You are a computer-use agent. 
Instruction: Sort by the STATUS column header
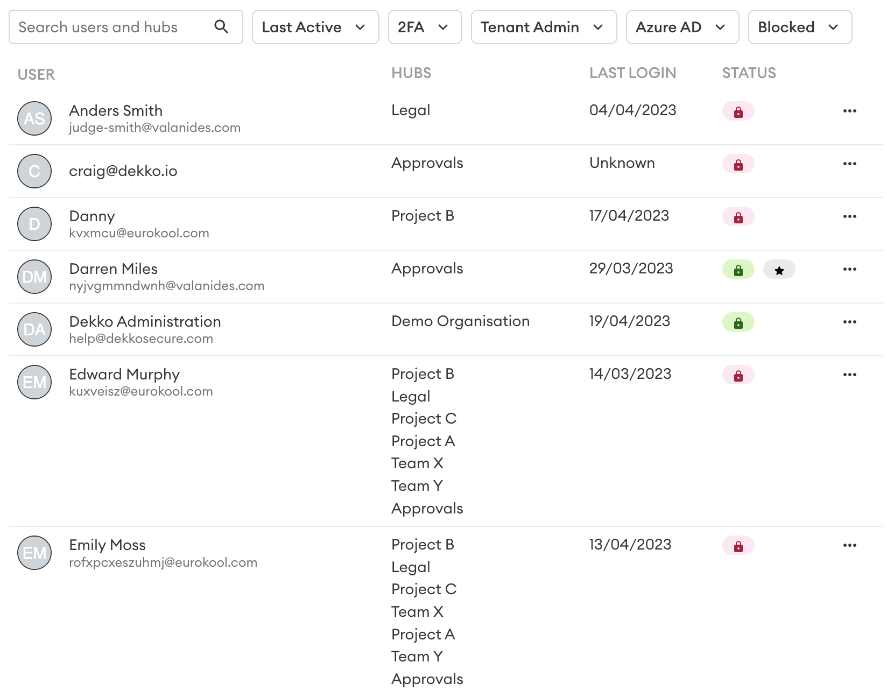(749, 73)
